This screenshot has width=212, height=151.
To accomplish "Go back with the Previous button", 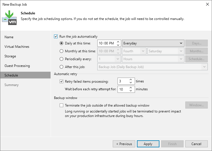I will coord(124,144).
